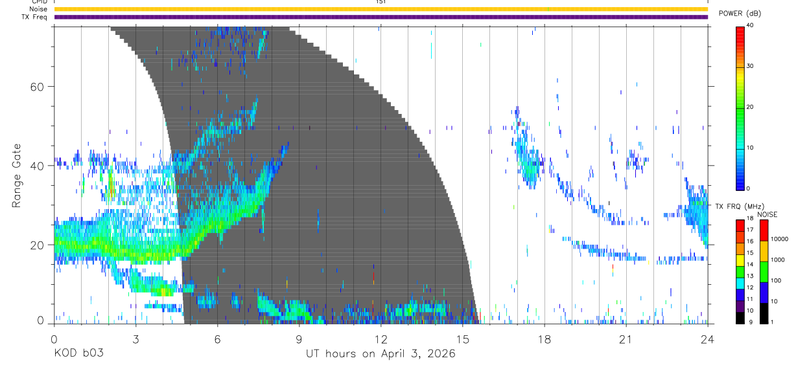The image size is (796, 367).
Task: Click the 15 tick on UT hours axis
Action: [x=462, y=339]
